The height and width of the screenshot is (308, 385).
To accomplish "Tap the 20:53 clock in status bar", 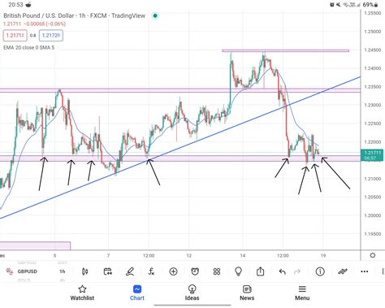I will click(x=15, y=5).
